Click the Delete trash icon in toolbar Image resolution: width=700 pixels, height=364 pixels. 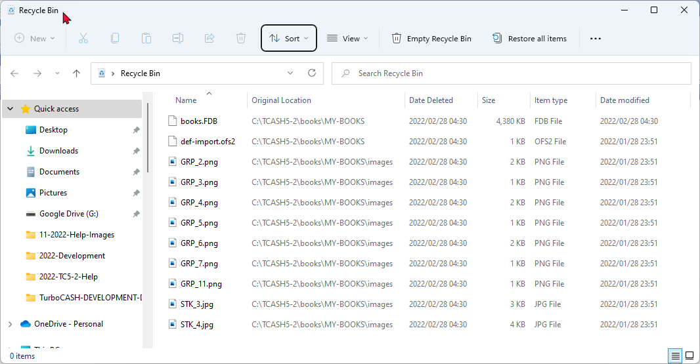pos(241,38)
